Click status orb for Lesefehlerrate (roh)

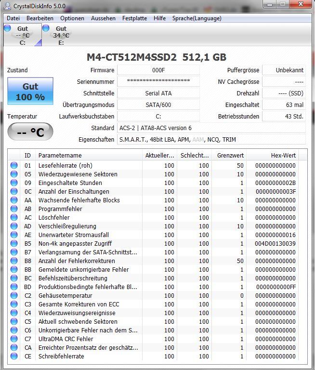click(x=14, y=165)
